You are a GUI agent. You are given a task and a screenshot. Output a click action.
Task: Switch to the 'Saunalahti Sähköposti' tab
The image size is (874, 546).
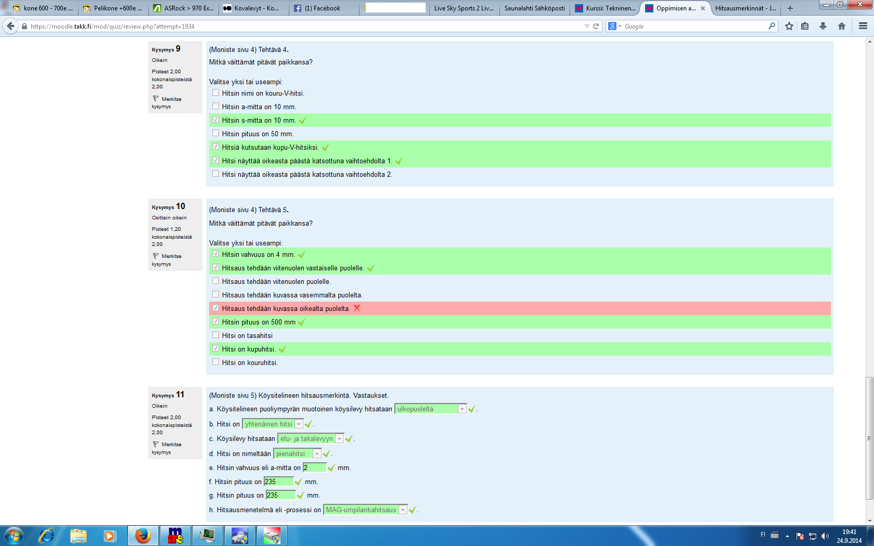[x=534, y=8]
